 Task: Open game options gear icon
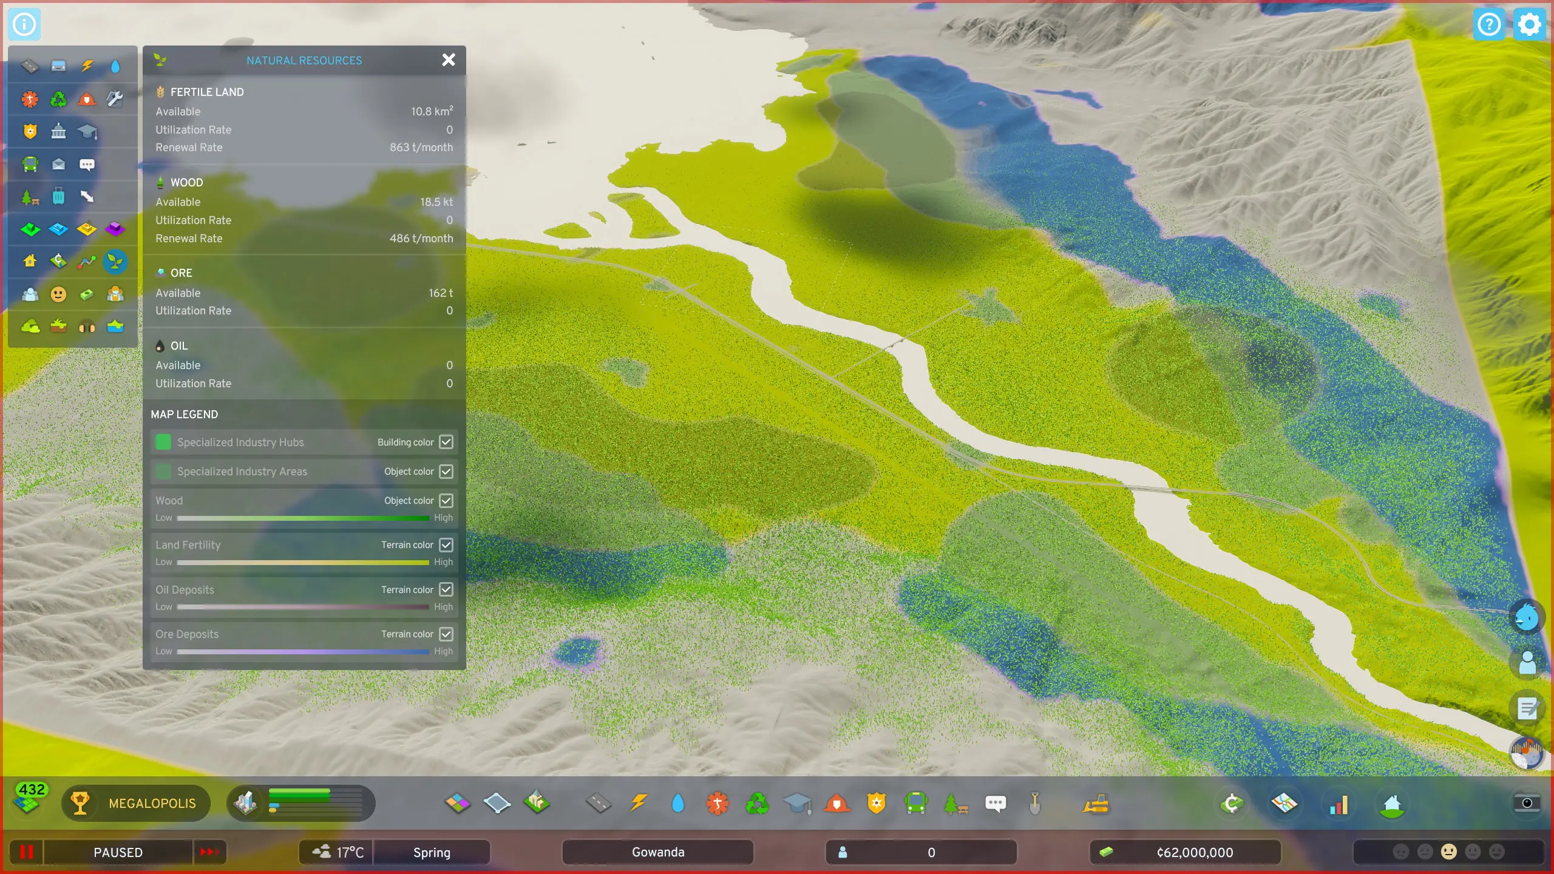pos(1529,24)
